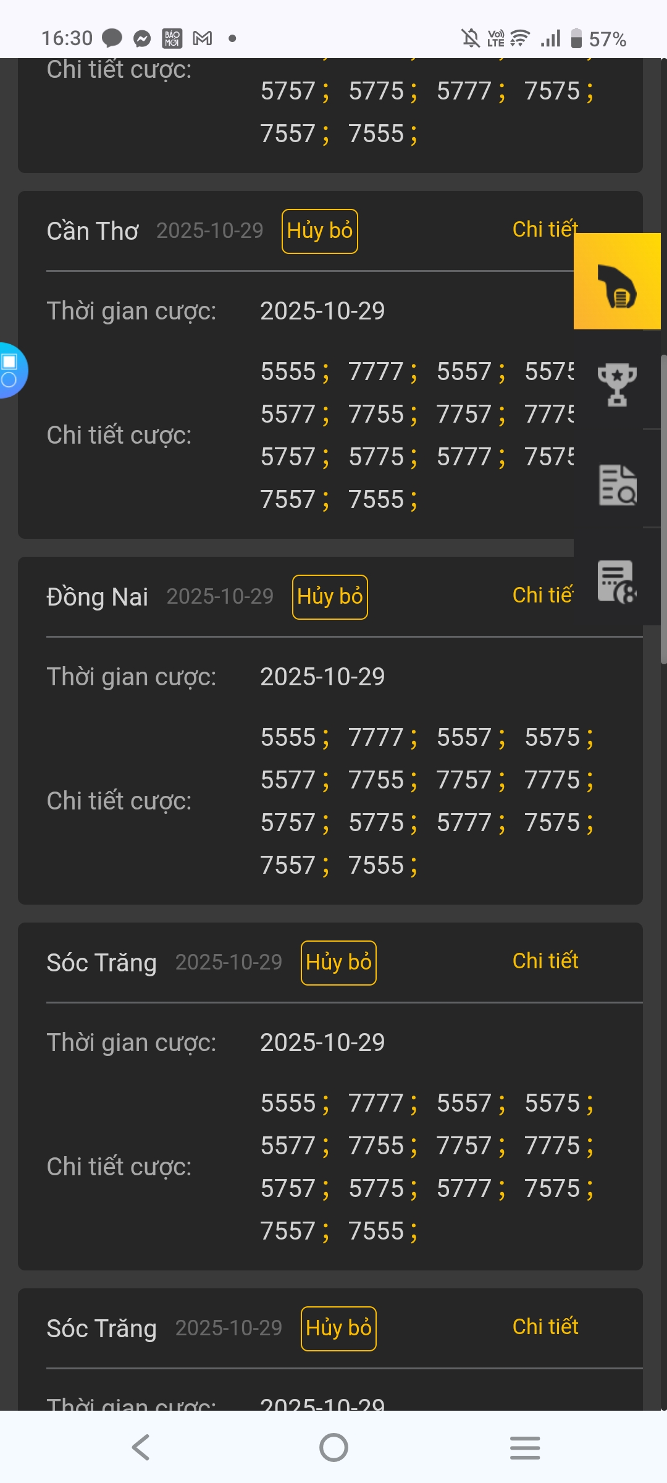Click the vertical scrollbar on the right edge
Screen dimensions: 667x1483
[x=663, y=507]
